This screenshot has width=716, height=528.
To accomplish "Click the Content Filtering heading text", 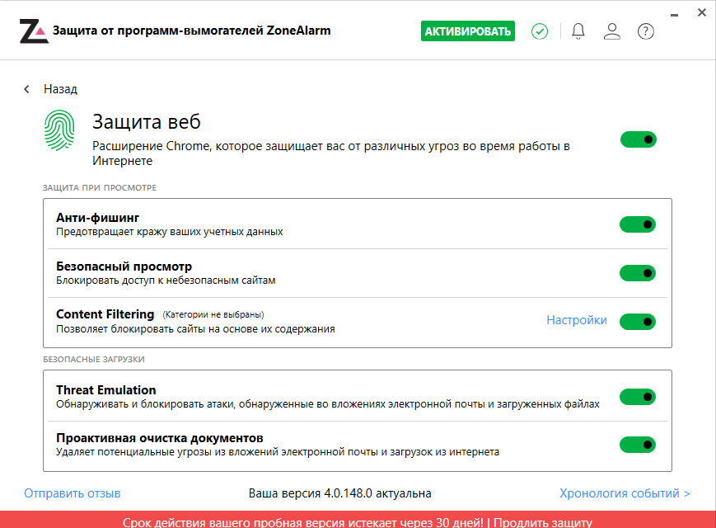I will click(105, 314).
